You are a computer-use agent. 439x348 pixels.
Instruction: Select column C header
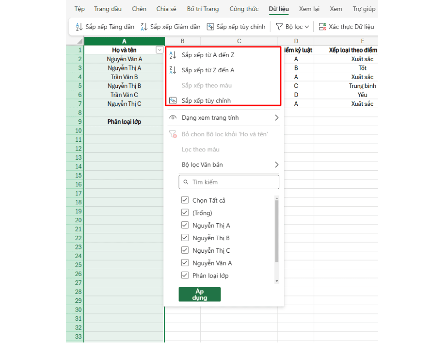(239, 41)
